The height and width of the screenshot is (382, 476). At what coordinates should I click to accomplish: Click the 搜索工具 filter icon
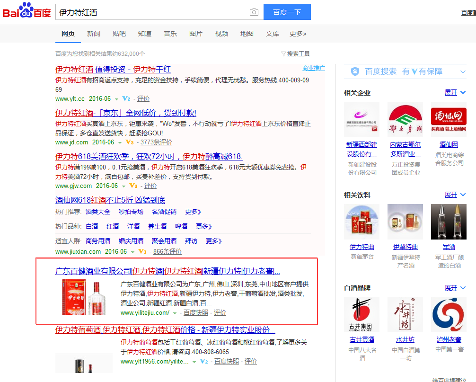point(283,54)
